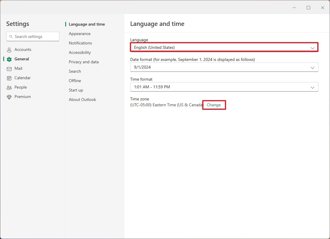The height and width of the screenshot is (239, 330).
Task: Select the Language and time heading link
Action: [87, 24]
